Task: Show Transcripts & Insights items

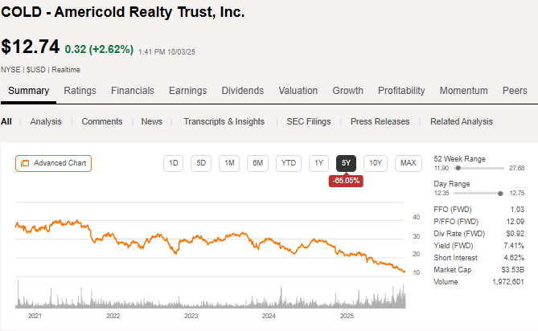Action: click(x=224, y=121)
